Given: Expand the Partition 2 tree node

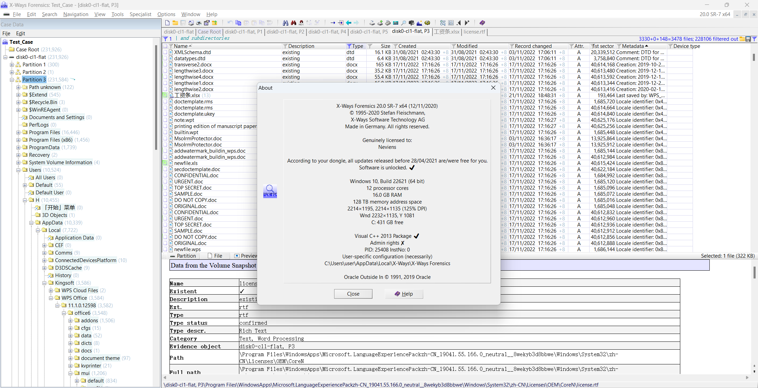Looking at the screenshot, I should [x=12, y=72].
